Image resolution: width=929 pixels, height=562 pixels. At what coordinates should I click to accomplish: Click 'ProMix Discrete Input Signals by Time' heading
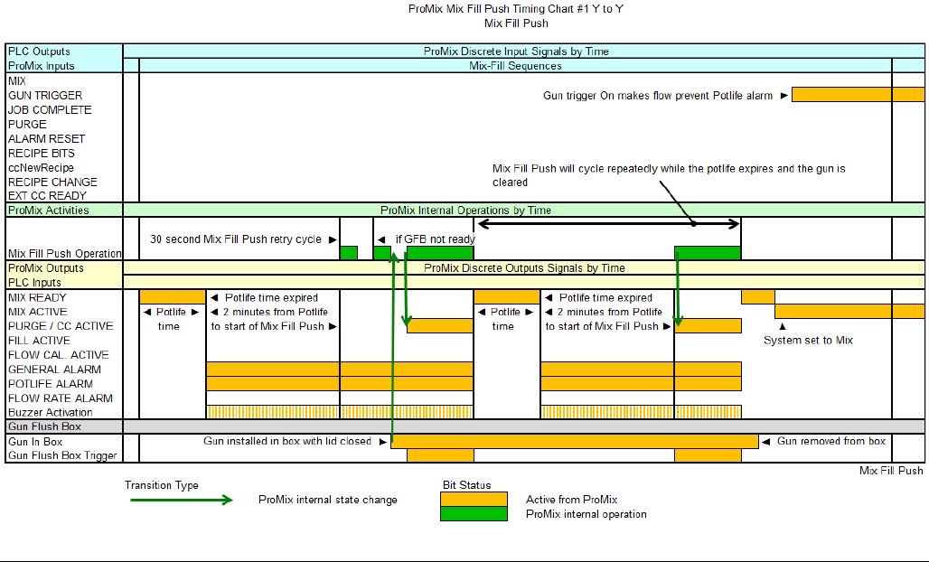516,52
